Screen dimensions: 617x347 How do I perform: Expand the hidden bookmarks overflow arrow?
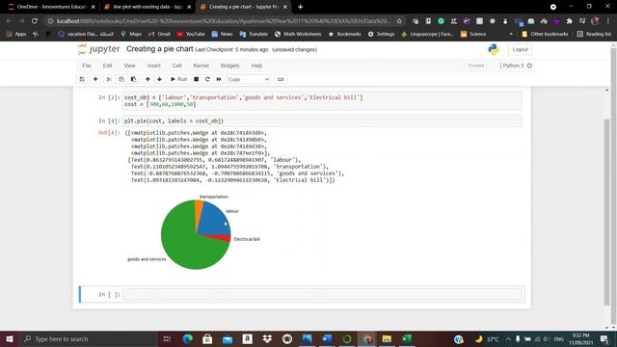tap(511, 35)
